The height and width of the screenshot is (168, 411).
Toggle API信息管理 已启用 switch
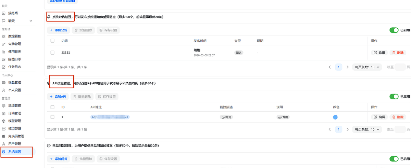394,97
